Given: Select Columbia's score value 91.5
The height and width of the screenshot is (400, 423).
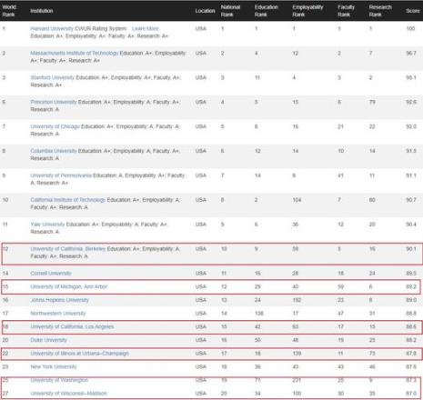Looking at the screenshot, I should 411,151.
